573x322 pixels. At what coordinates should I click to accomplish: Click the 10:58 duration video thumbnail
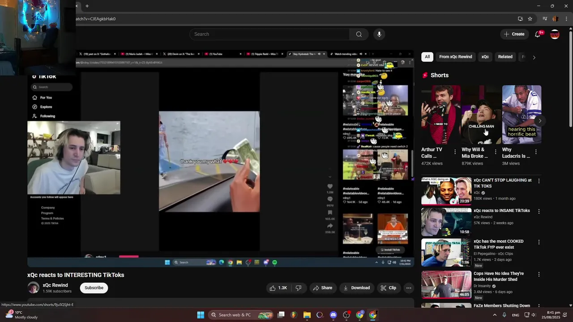[x=446, y=222]
